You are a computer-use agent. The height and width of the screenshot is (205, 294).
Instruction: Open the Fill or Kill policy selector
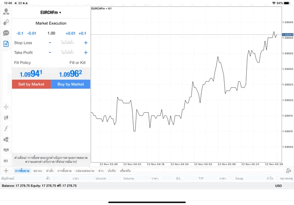(x=78, y=63)
